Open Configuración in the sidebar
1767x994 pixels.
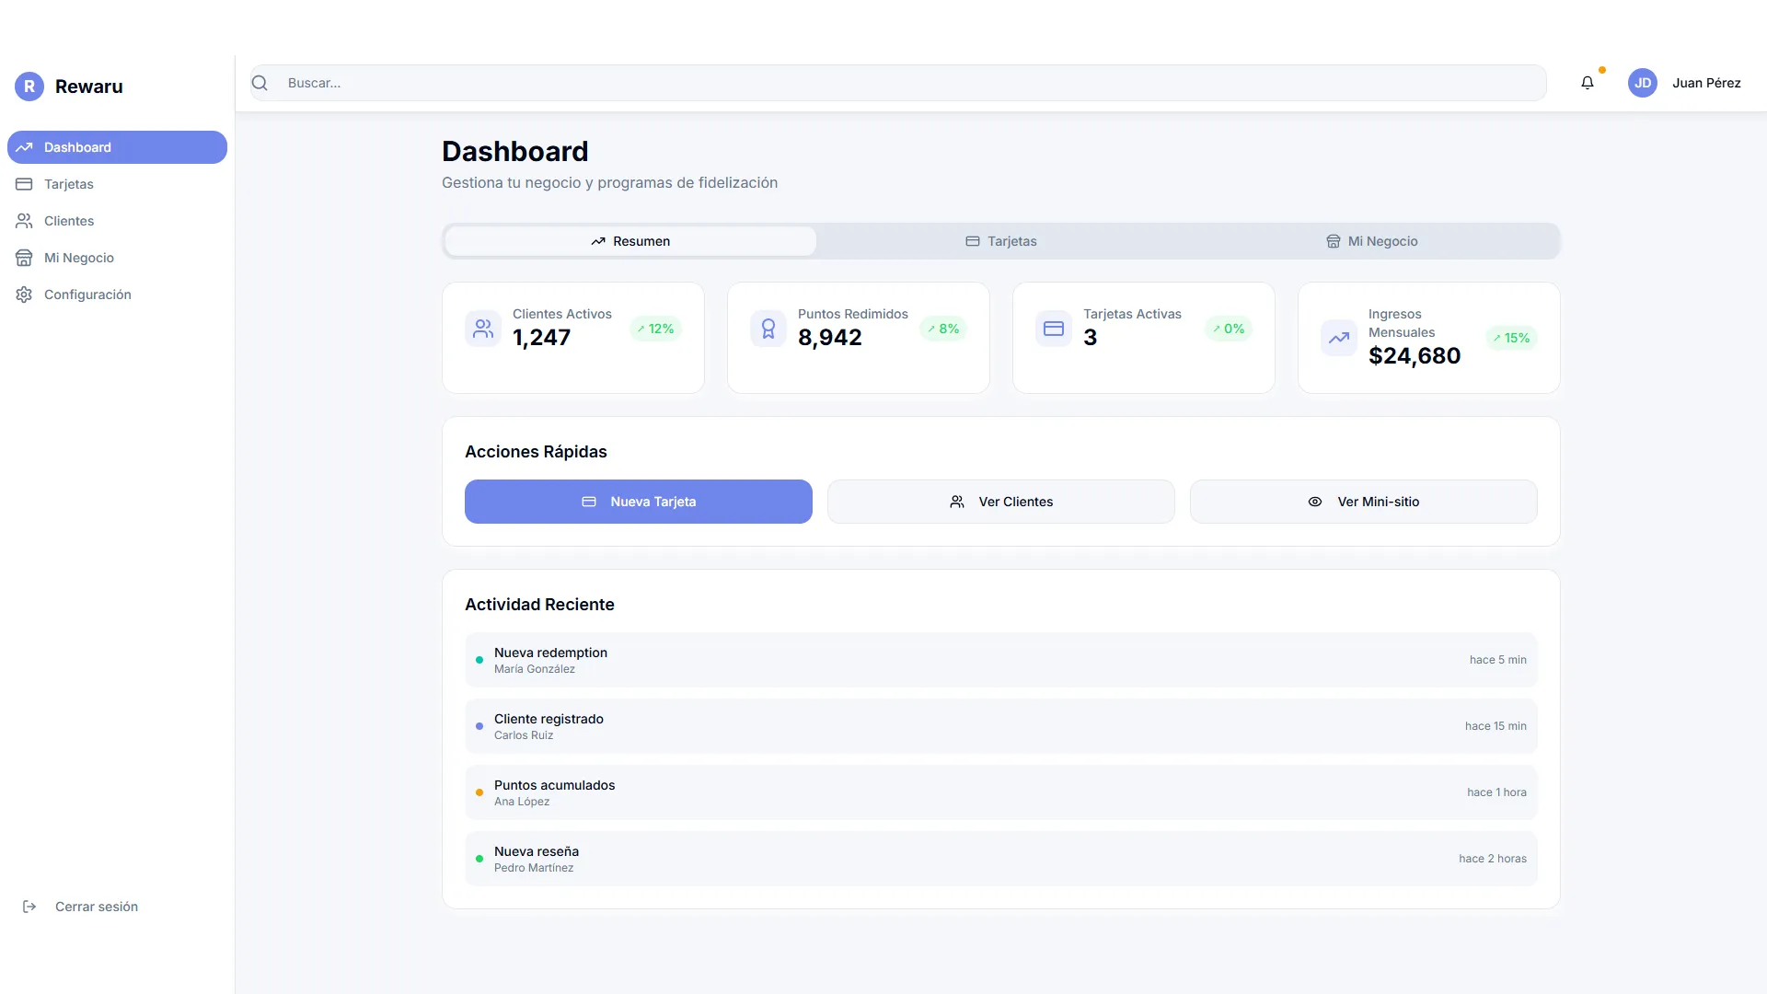click(x=87, y=295)
